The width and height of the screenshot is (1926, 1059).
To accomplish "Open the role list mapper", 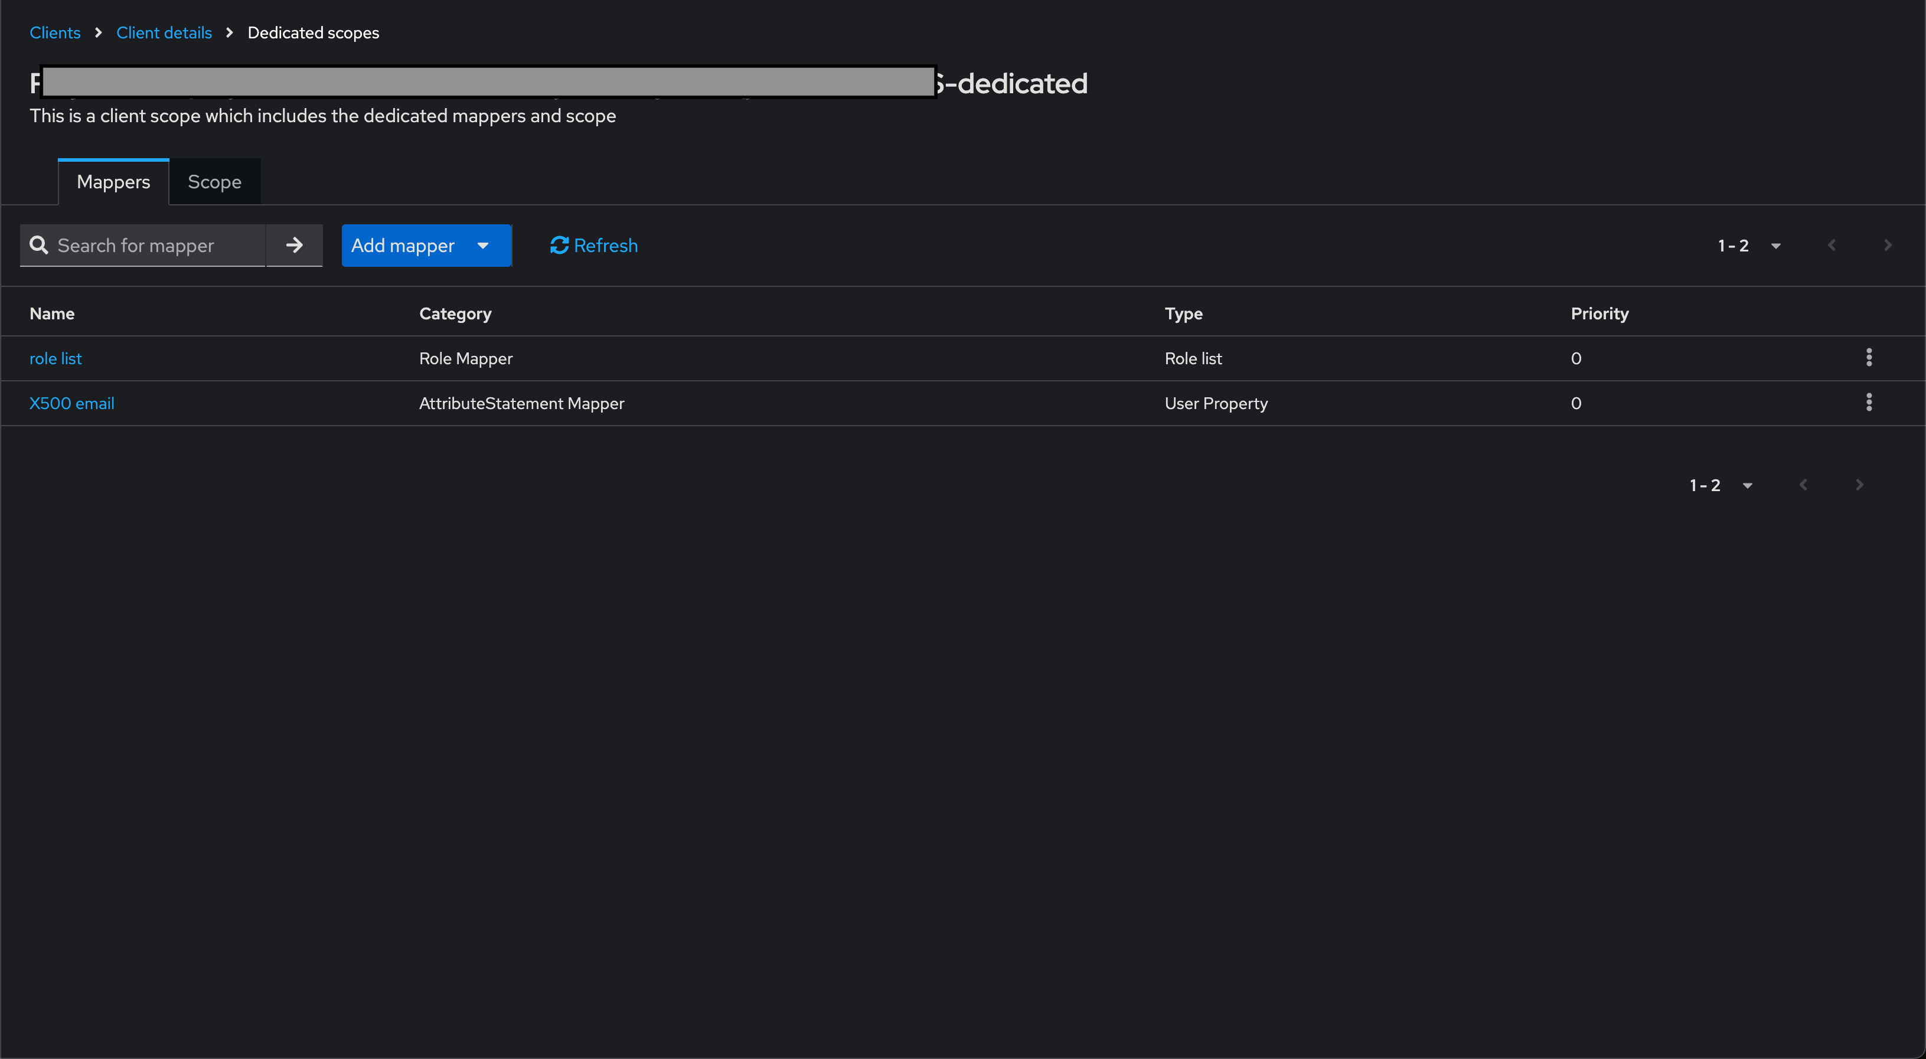I will click(56, 358).
